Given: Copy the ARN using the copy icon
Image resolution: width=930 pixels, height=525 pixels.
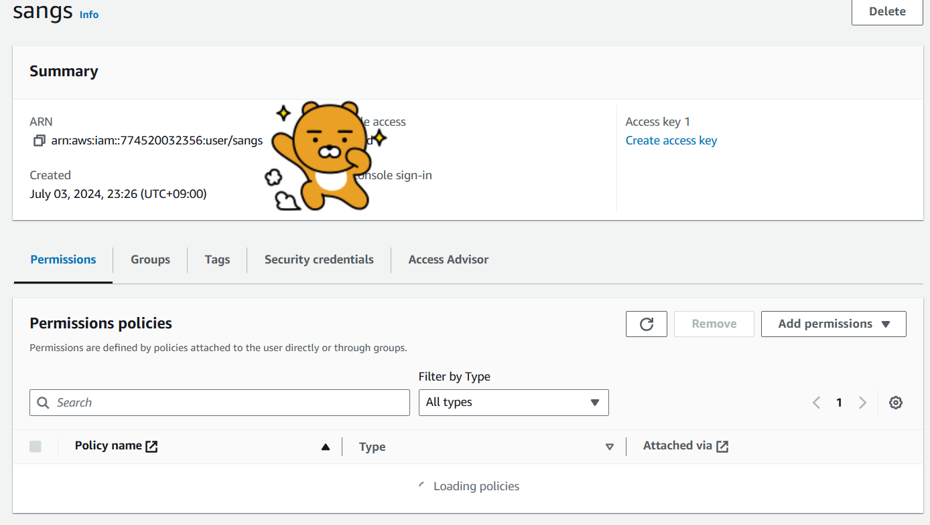Looking at the screenshot, I should click(40, 140).
